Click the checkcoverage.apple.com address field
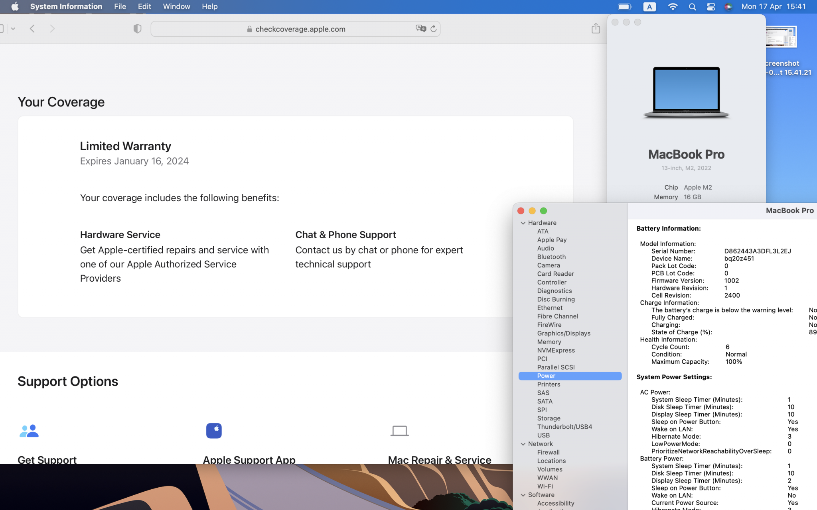Image resolution: width=817 pixels, height=510 pixels. pos(300,29)
